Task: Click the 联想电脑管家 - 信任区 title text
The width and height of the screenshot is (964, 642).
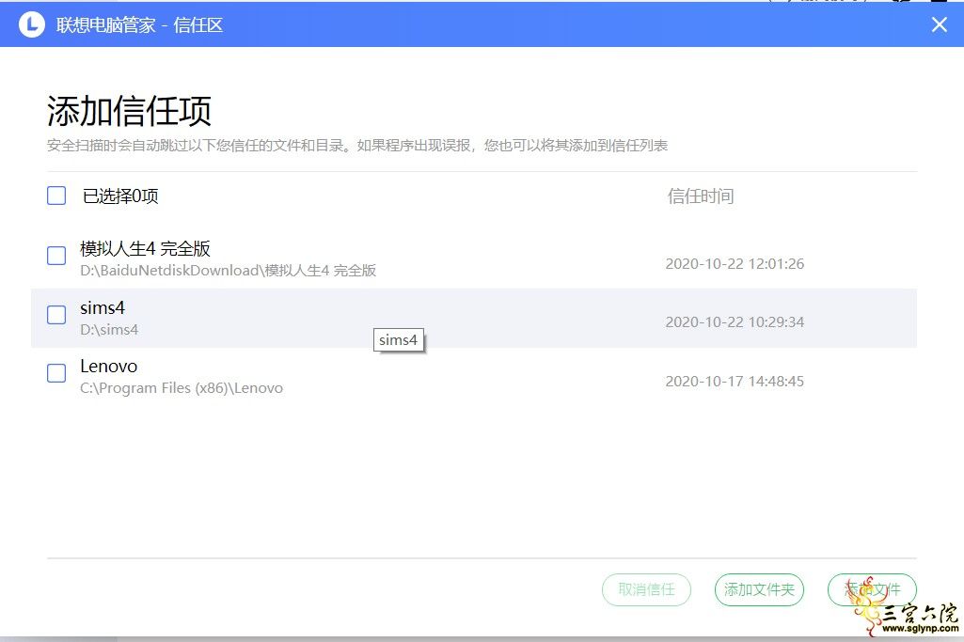Action: pos(139,25)
